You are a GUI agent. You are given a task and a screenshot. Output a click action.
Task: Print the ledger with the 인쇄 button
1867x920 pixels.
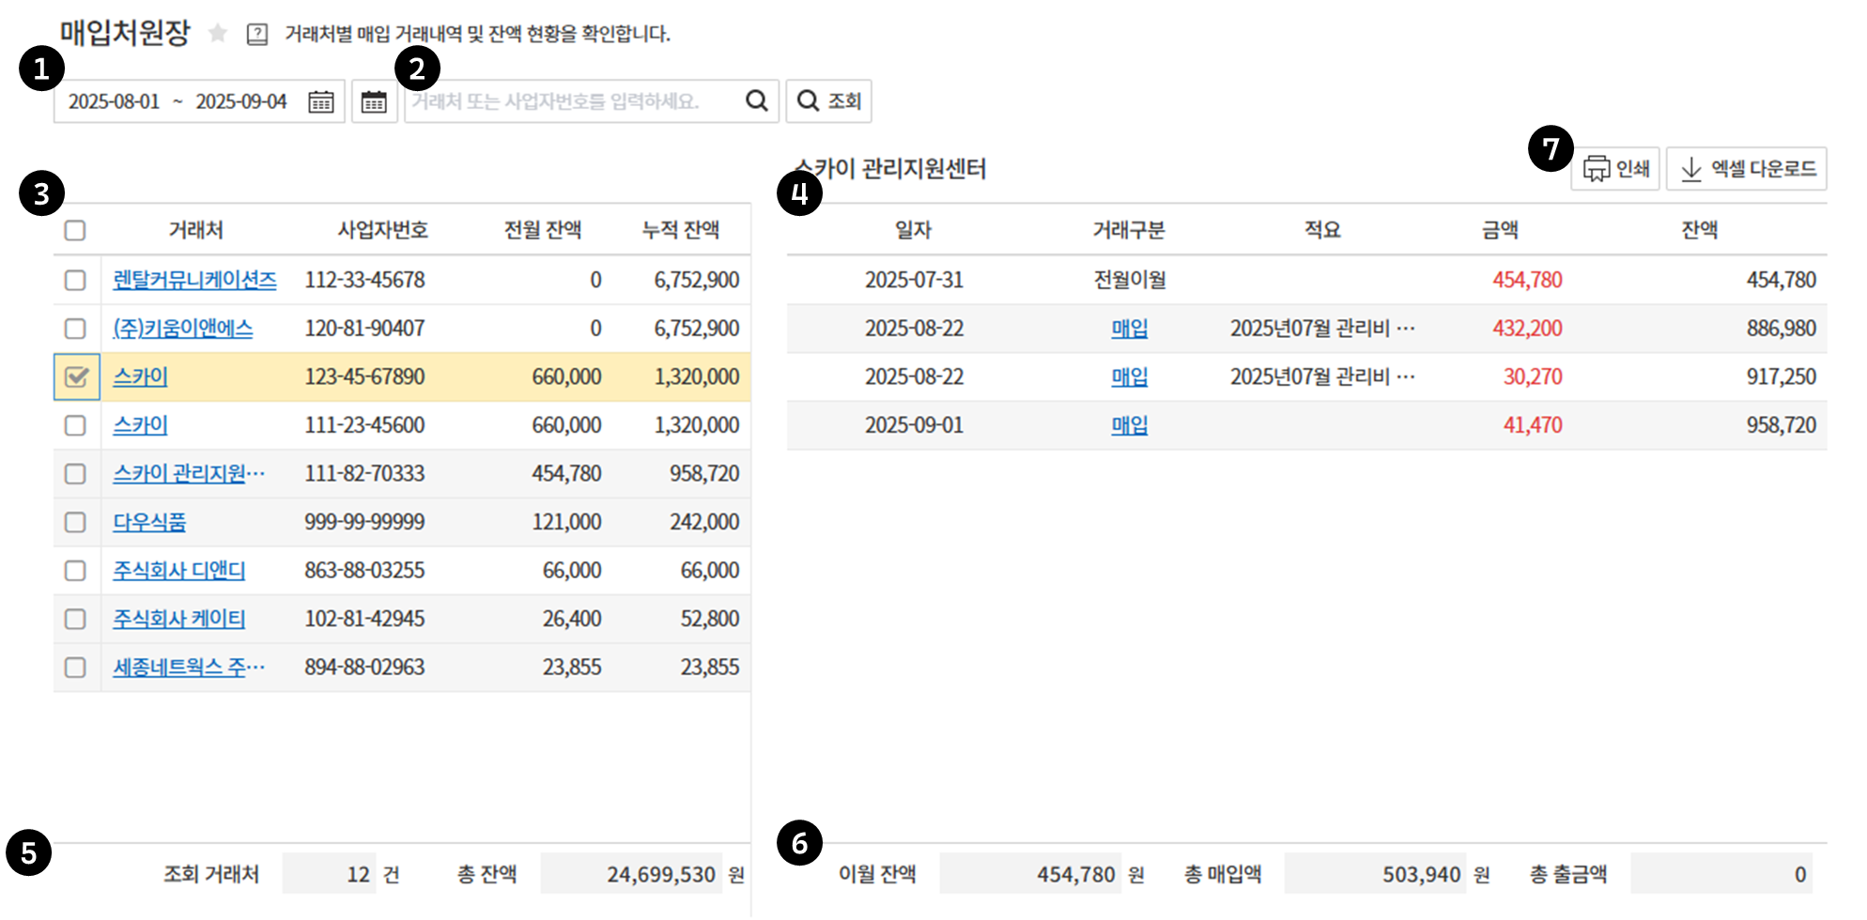pos(1615,169)
